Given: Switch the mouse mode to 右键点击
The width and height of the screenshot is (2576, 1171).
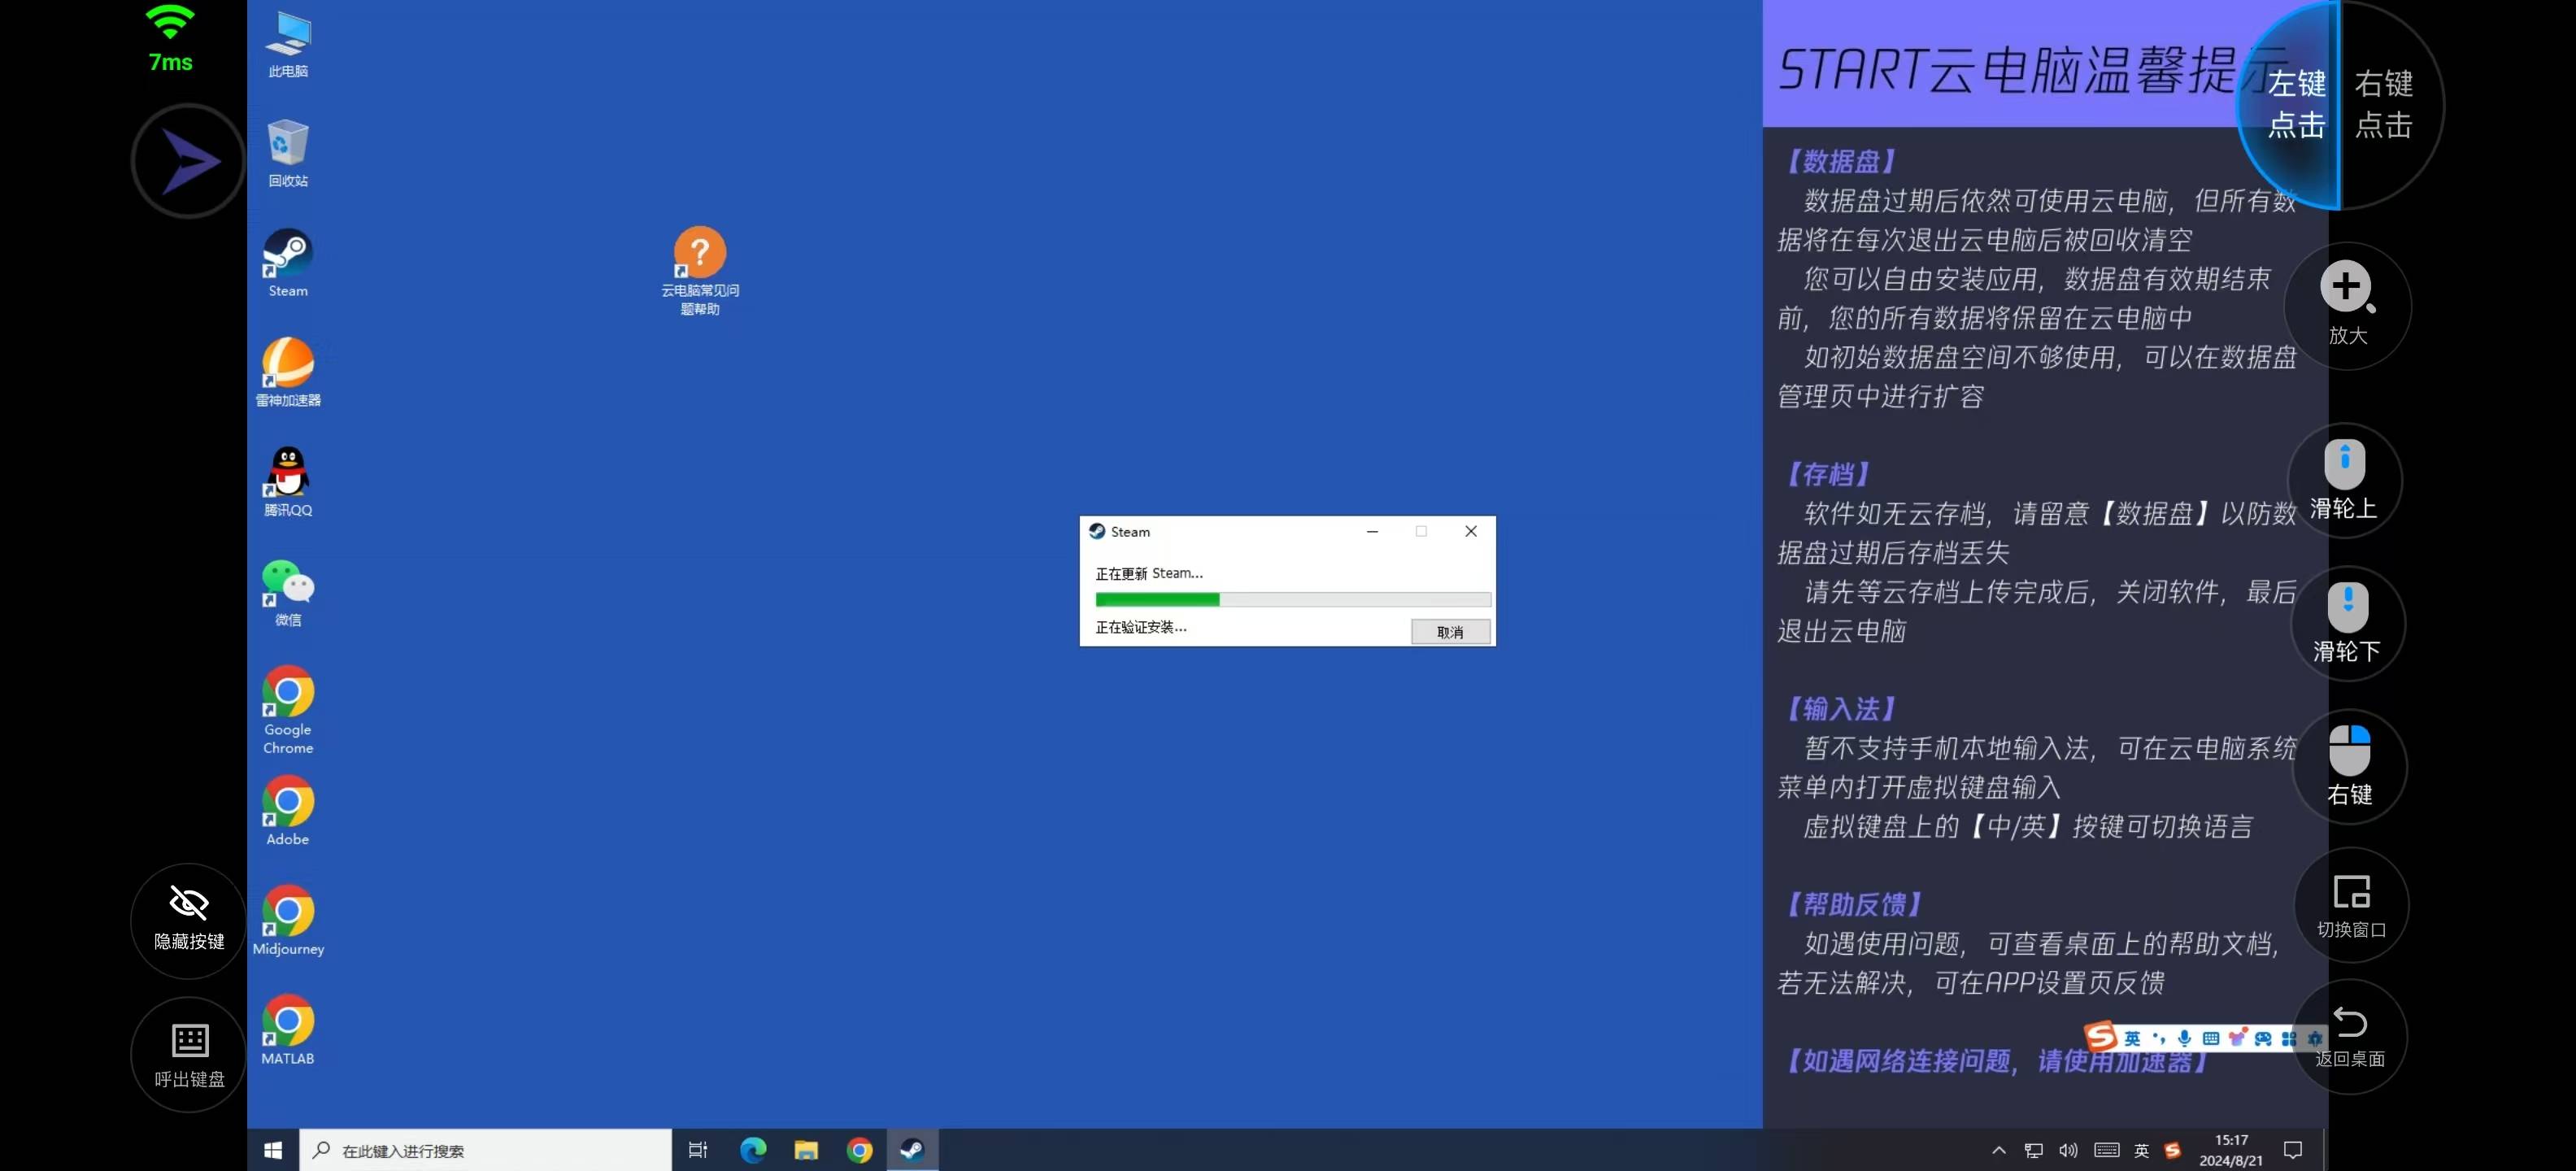Looking at the screenshot, I should (2385, 104).
